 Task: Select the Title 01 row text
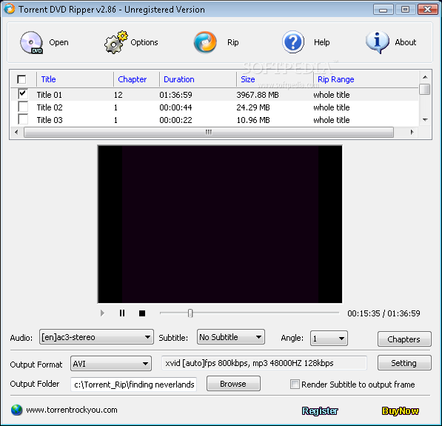pyautogui.click(x=50, y=95)
